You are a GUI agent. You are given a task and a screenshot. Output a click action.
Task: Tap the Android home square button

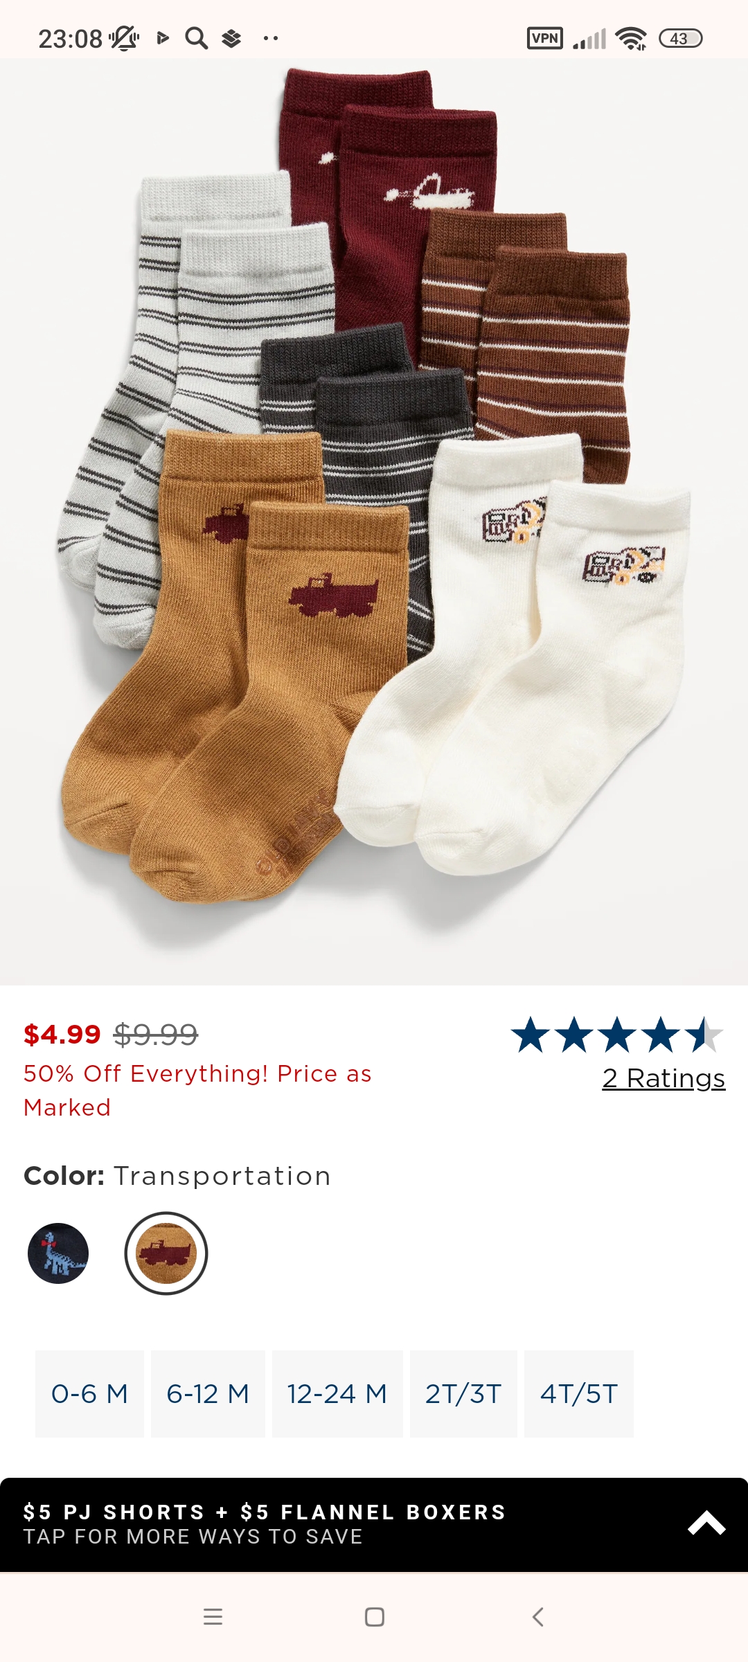(375, 1617)
